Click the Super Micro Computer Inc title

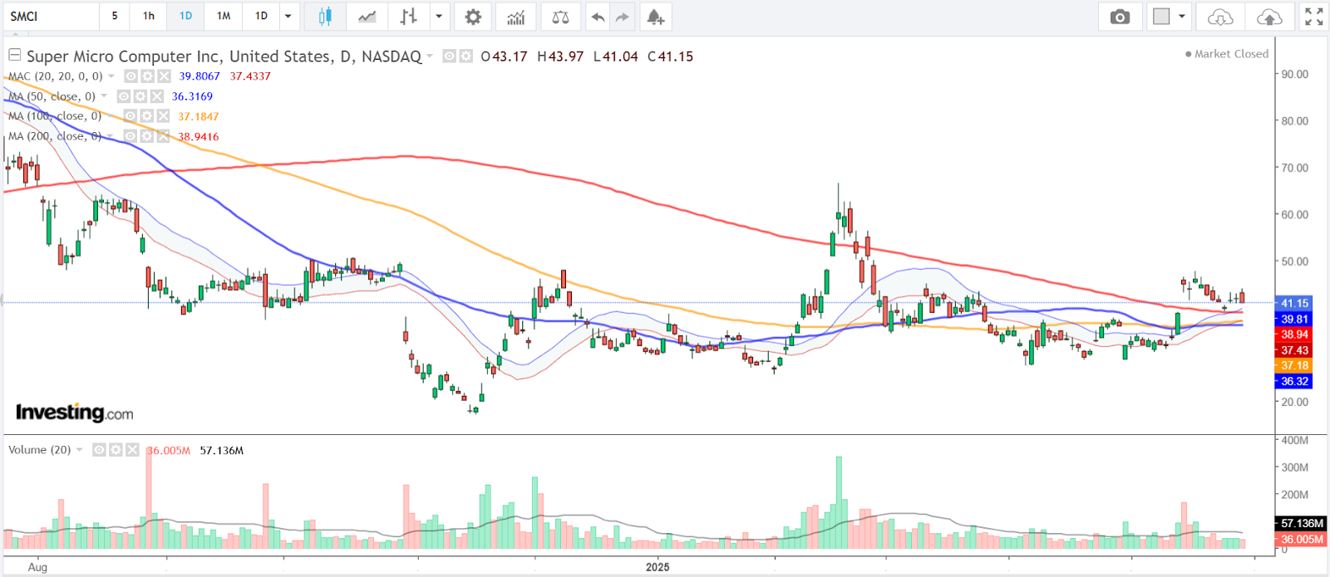pyautogui.click(x=224, y=56)
